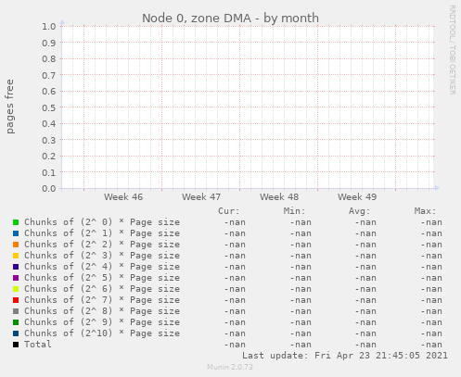Click the 'Last update: Fri Apr 23 21:45:05 2021' text
461x377 pixels.
345,356
